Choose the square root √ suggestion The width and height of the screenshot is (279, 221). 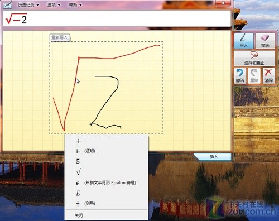coord(107,172)
